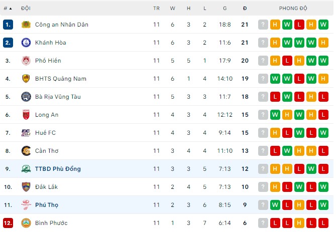The height and width of the screenshot is (232, 336).
Task: Click the Huế FC club logo
Action: point(26,133)
